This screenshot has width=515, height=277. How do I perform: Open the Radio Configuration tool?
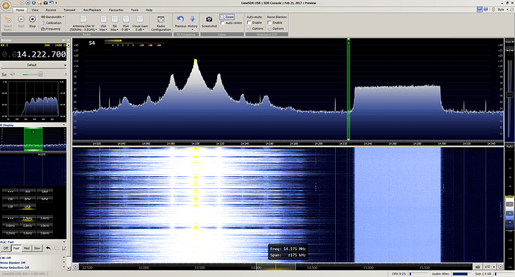(161, 23)
